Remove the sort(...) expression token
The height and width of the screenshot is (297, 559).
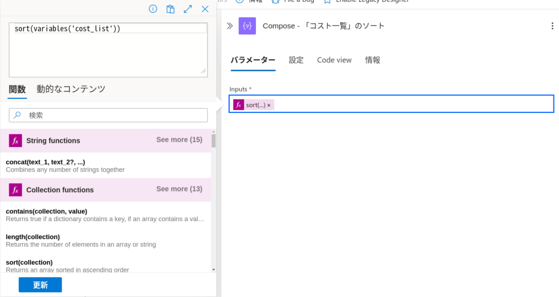coord(269,105)
